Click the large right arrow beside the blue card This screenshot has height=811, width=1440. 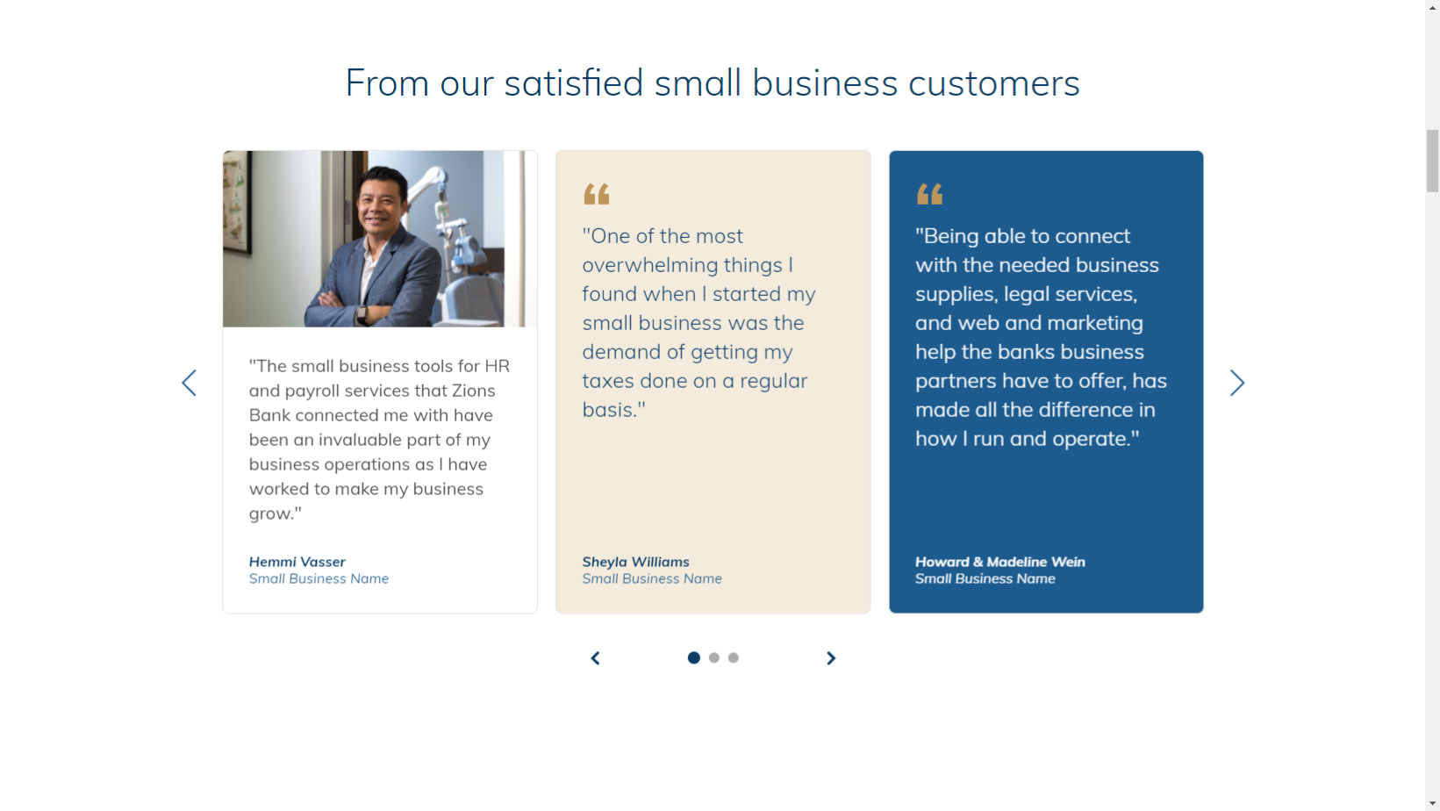[1236, 383]
